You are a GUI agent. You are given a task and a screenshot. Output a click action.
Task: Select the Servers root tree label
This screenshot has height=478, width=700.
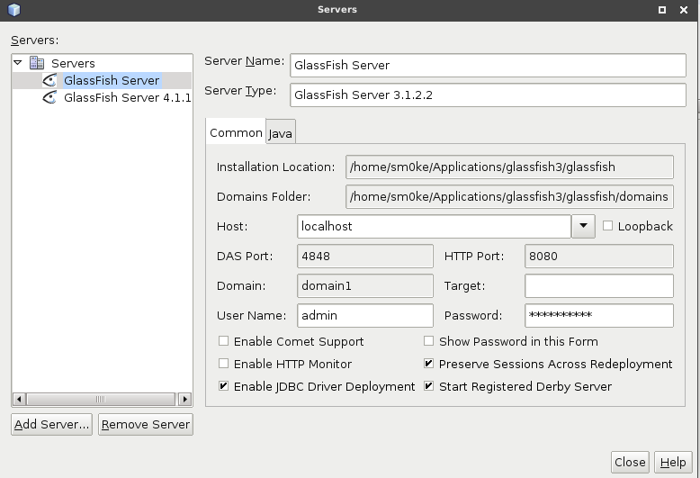coord(73,63)
